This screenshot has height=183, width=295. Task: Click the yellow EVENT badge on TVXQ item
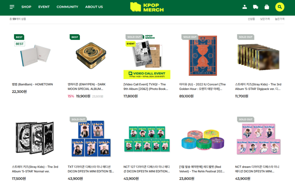130,44
